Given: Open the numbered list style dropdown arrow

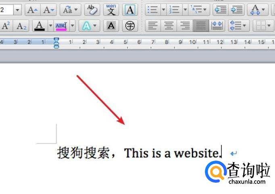Looking at the screenshot, I should click(185, 10).
